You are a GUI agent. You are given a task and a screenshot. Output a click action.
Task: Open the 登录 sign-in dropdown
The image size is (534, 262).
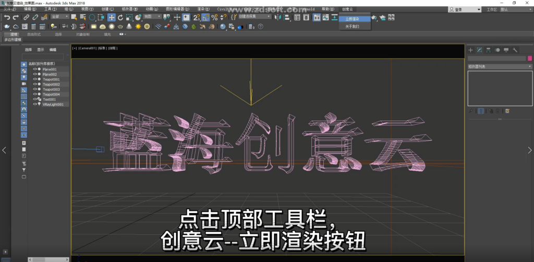pyautogui.click(x=465, y=9)
